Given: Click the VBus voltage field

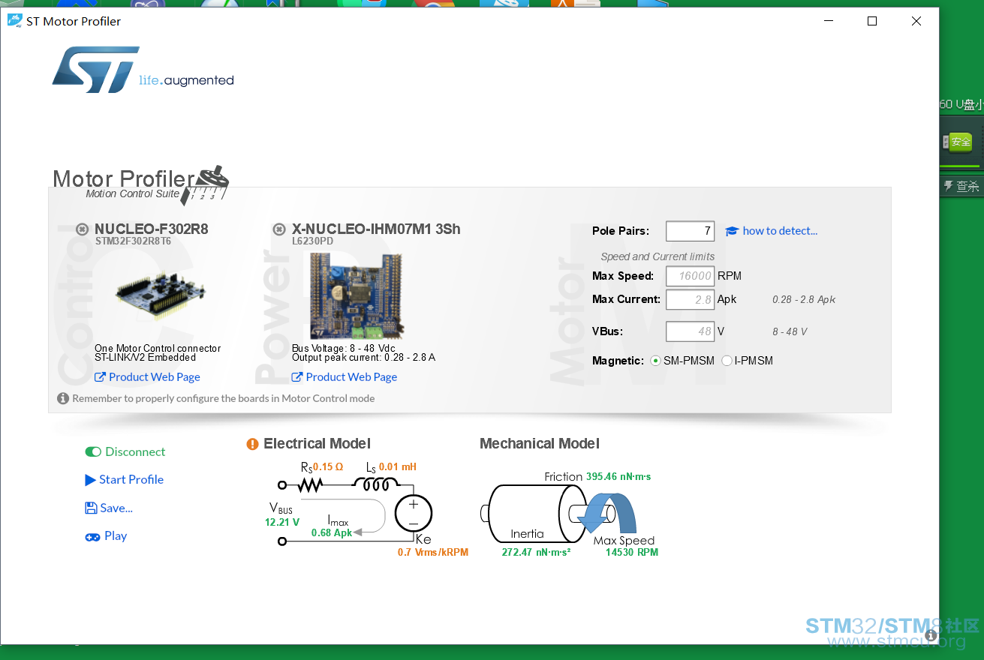Looking at the screenshot, I should pos(690,331).
